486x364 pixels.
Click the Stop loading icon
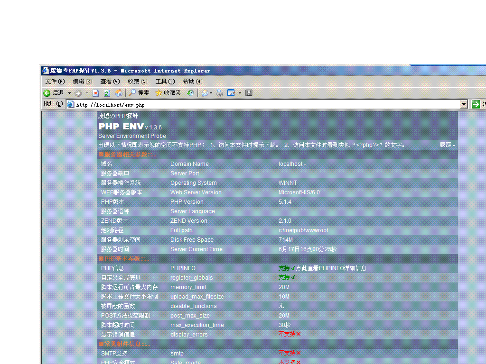pyautogui.click(x=95, y=93)
